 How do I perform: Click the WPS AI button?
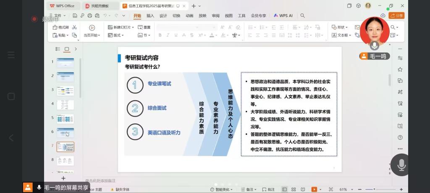point(283,16)
